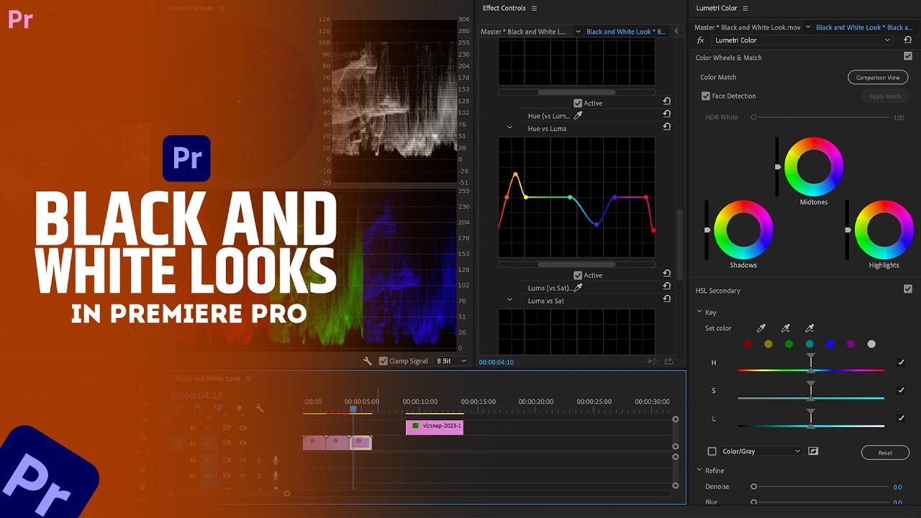The height and width of the screenshot is (518, 921).
Task: Disable Face Detection checkbox
Action: click(706, 96)
